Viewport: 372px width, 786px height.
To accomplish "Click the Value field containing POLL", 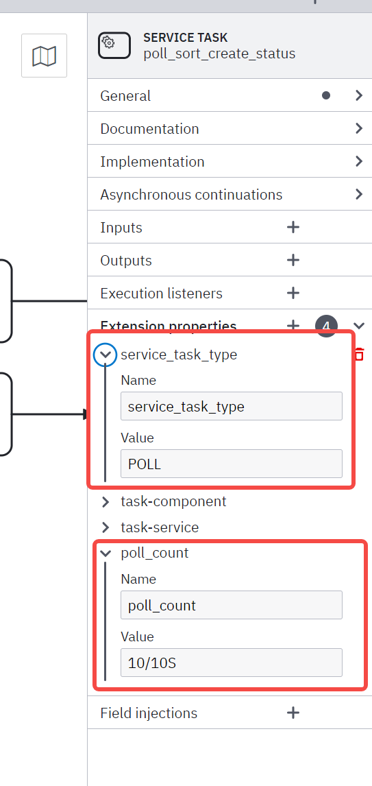I will (232, 464).
